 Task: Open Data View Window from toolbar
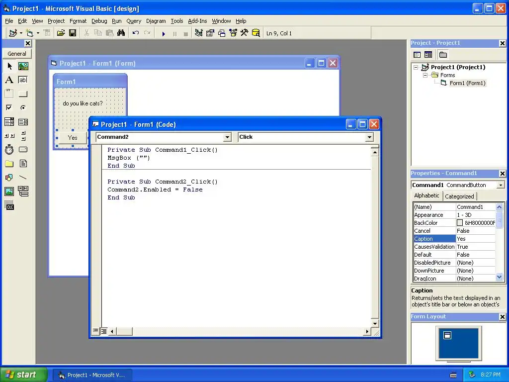click(256, 33)
